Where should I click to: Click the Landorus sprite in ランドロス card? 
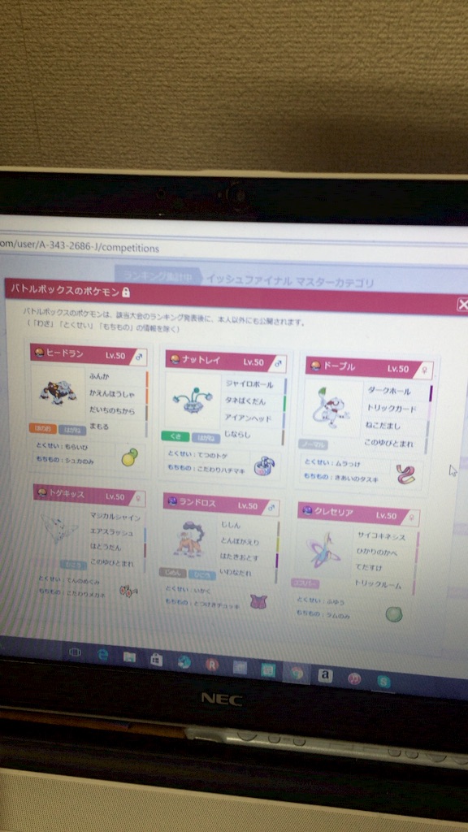click(188, 539)
